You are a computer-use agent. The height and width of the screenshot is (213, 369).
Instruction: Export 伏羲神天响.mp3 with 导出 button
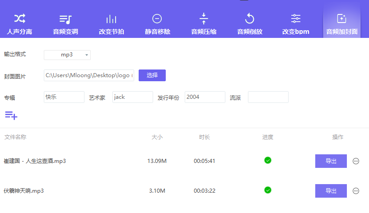331,191
